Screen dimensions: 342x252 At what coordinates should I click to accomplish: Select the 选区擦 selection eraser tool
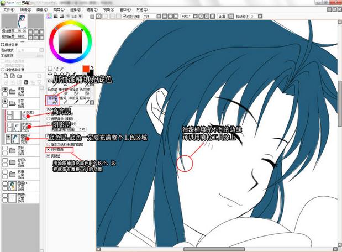85,91
